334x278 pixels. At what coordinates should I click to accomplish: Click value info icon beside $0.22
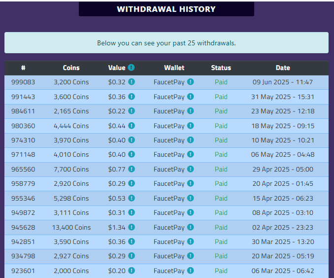(x=132, y=111)
